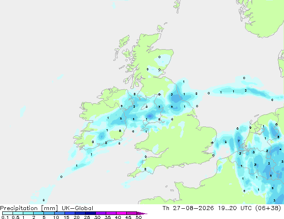The width and height of the screenshot is (284, 219).
Task: Click the value 5 over northern England
Action: tap(172, 107)
